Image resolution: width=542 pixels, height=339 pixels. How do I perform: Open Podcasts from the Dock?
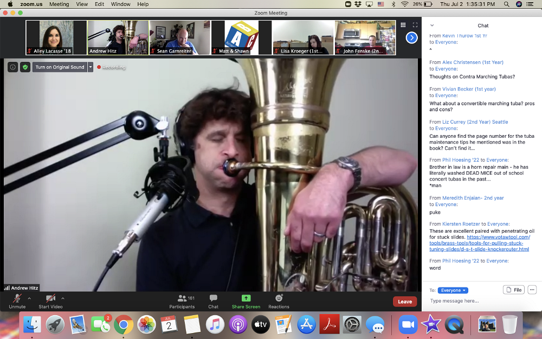tap(238, 325)
